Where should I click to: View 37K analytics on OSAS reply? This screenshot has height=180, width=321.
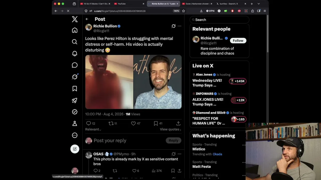pyautogui.click(x=157, y=171)
